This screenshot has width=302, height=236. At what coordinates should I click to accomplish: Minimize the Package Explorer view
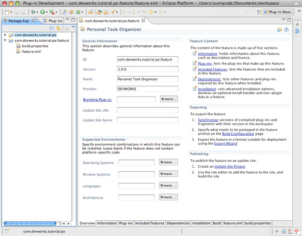[x=68, y=19]
